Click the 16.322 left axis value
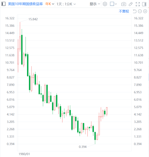Viewport: 149px width, 157px height. point(10,18)
